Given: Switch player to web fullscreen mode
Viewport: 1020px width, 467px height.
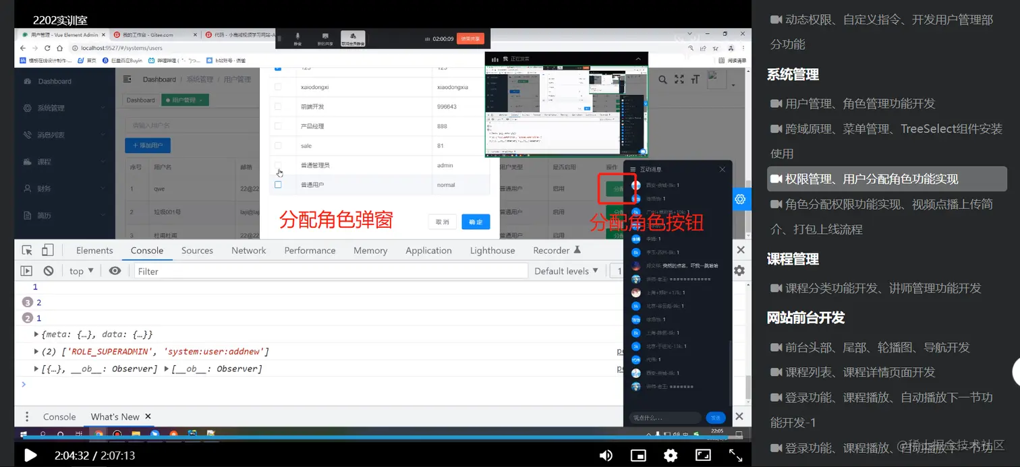Looking at the screenshot, I should [x=703, y=456].
